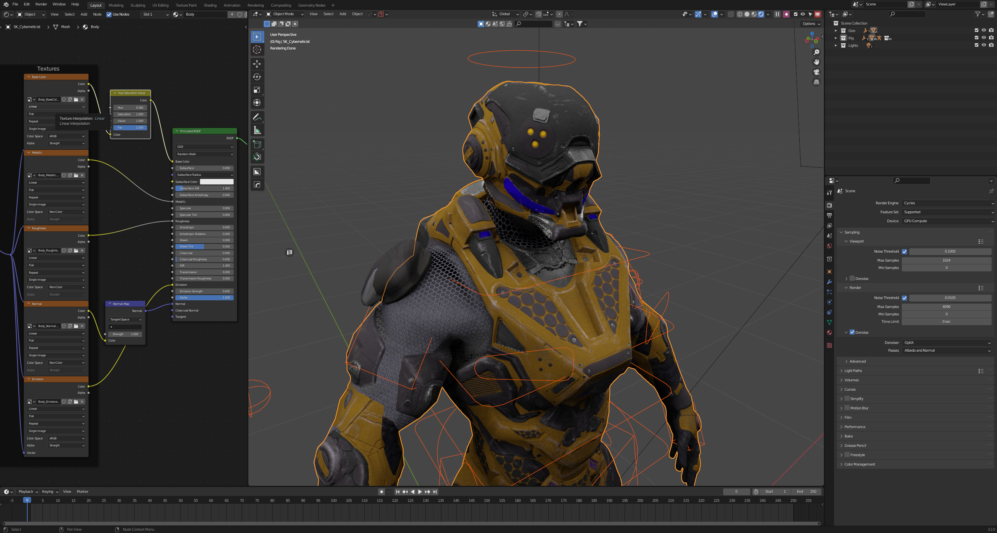Hide Geo collection in viewport eye icon
Screen dimensions: 997x533
click(x=984, y=30)
